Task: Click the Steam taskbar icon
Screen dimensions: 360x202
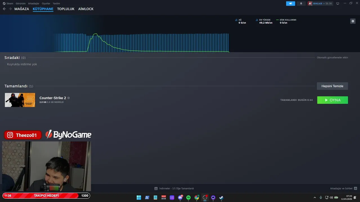Action: tap(221, 198)
